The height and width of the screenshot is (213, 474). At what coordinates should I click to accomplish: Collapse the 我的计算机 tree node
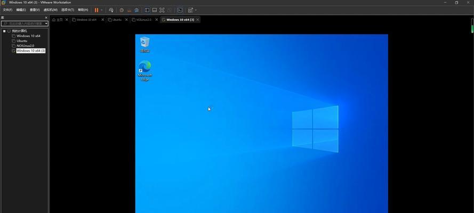pos(4,31)
